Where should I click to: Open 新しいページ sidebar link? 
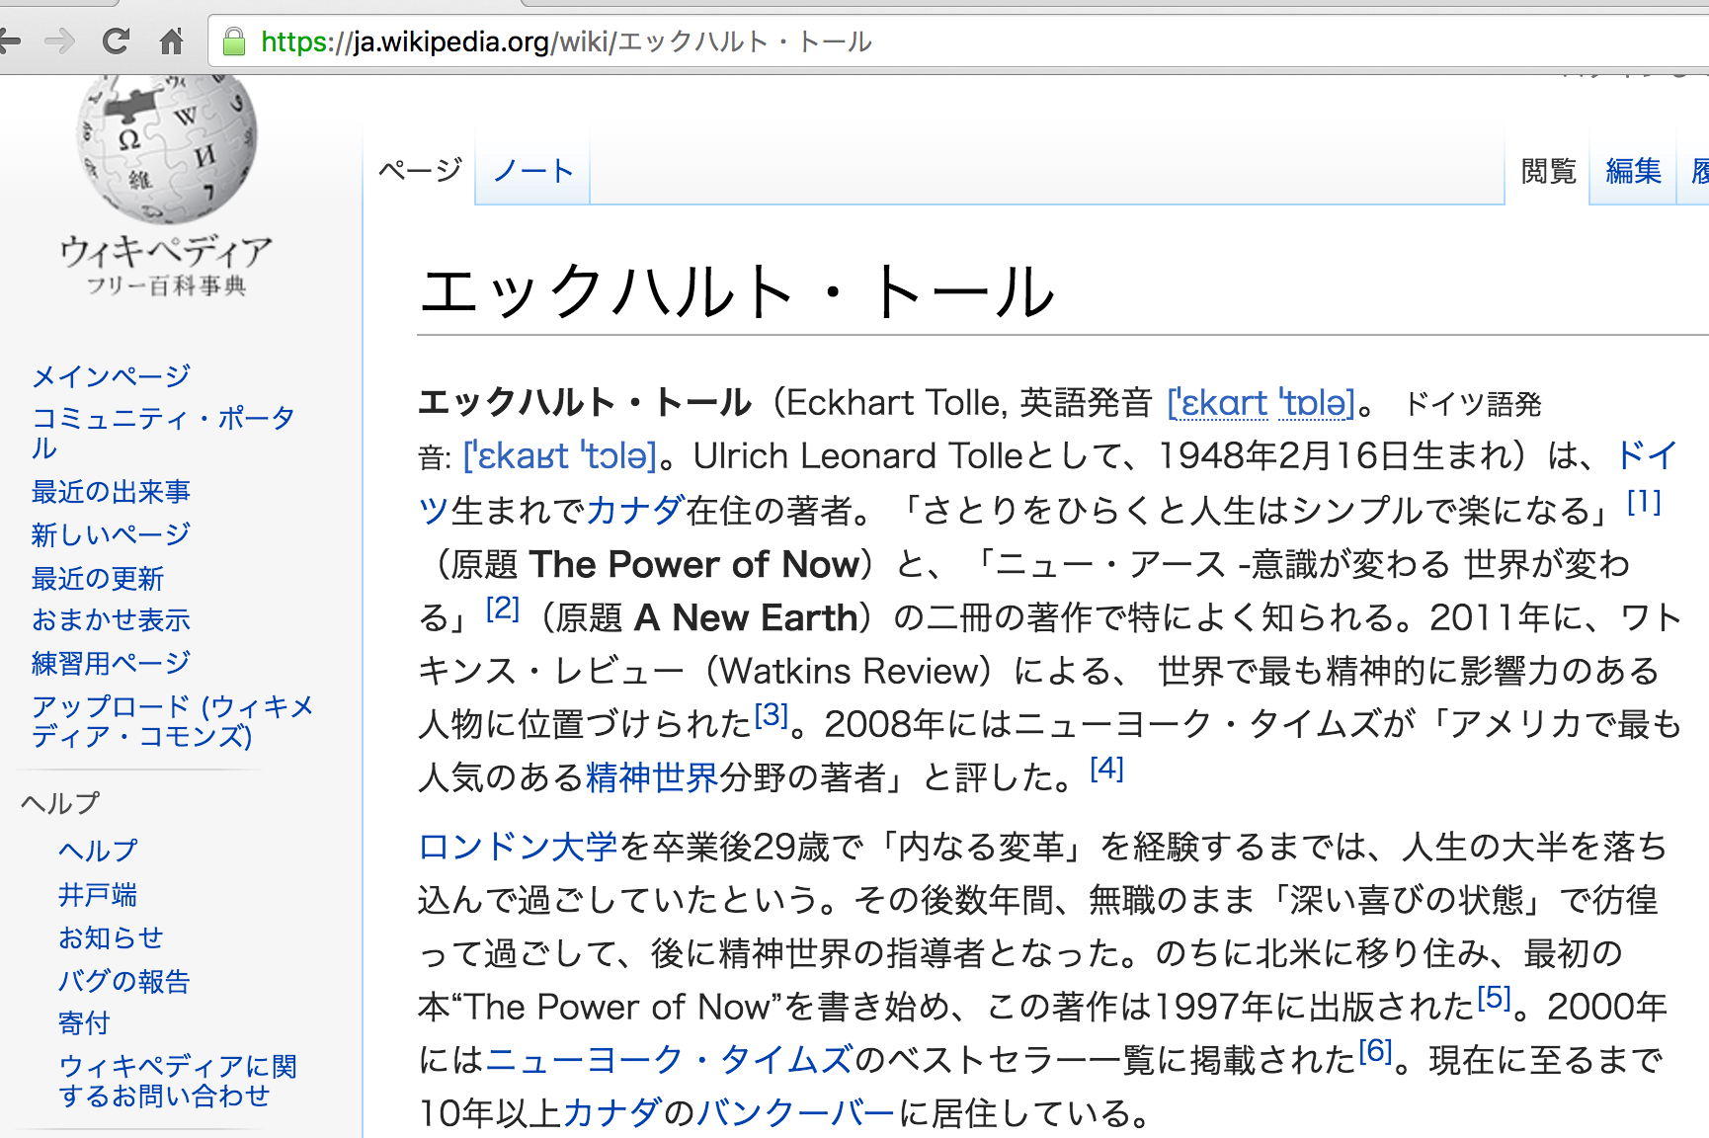tap(111, 534)
